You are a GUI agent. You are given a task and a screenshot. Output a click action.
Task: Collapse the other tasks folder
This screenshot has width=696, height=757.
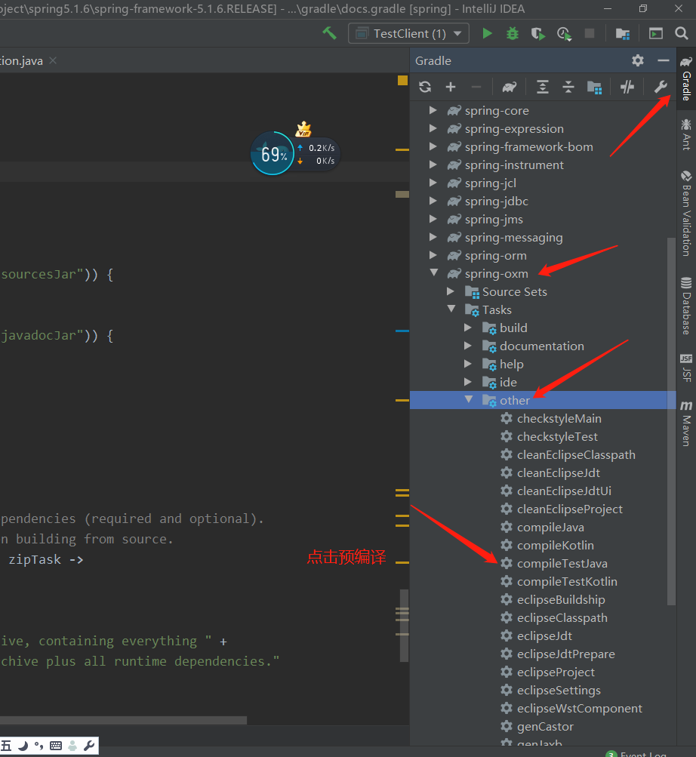click(469, 399)
